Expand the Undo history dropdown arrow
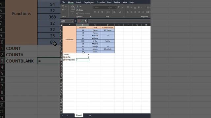Viewport: 211px width, 118px height. (x=66, y=7)
